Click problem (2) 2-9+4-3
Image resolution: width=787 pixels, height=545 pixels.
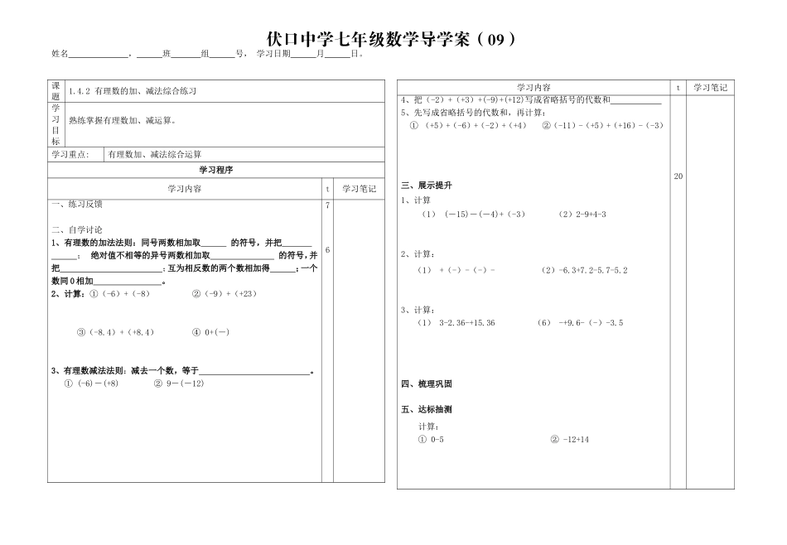[x=582, y=215]
